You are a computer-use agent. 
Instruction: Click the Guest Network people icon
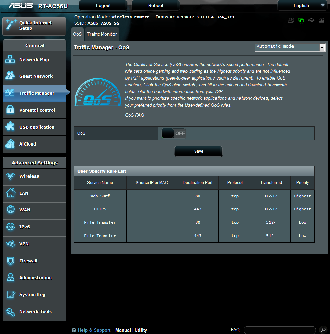(10, 75)
